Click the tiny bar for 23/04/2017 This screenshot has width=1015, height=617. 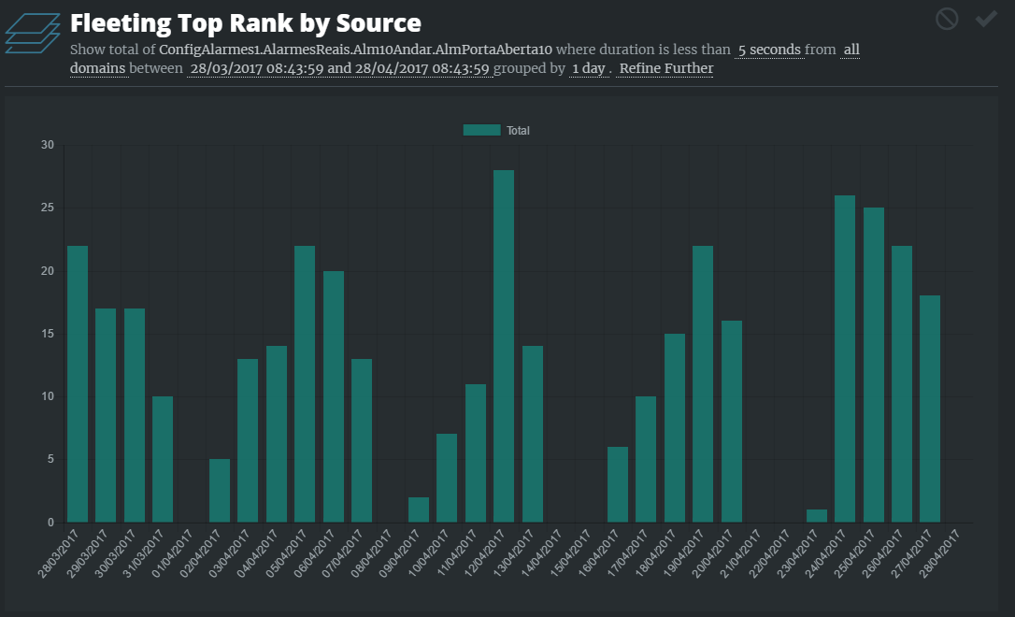[x=817, y=516]
